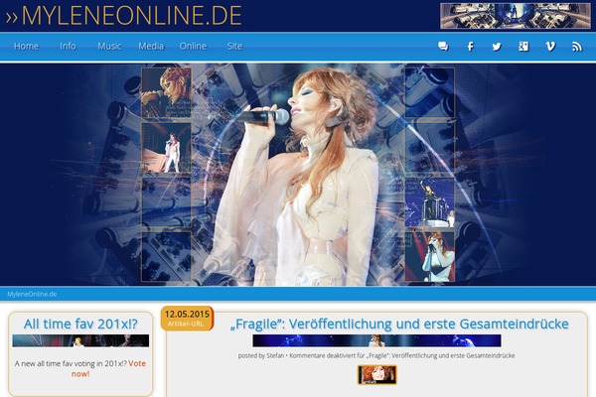Open the Google Plus icon
The image size is (596, 397).
[x=523, y=47]
